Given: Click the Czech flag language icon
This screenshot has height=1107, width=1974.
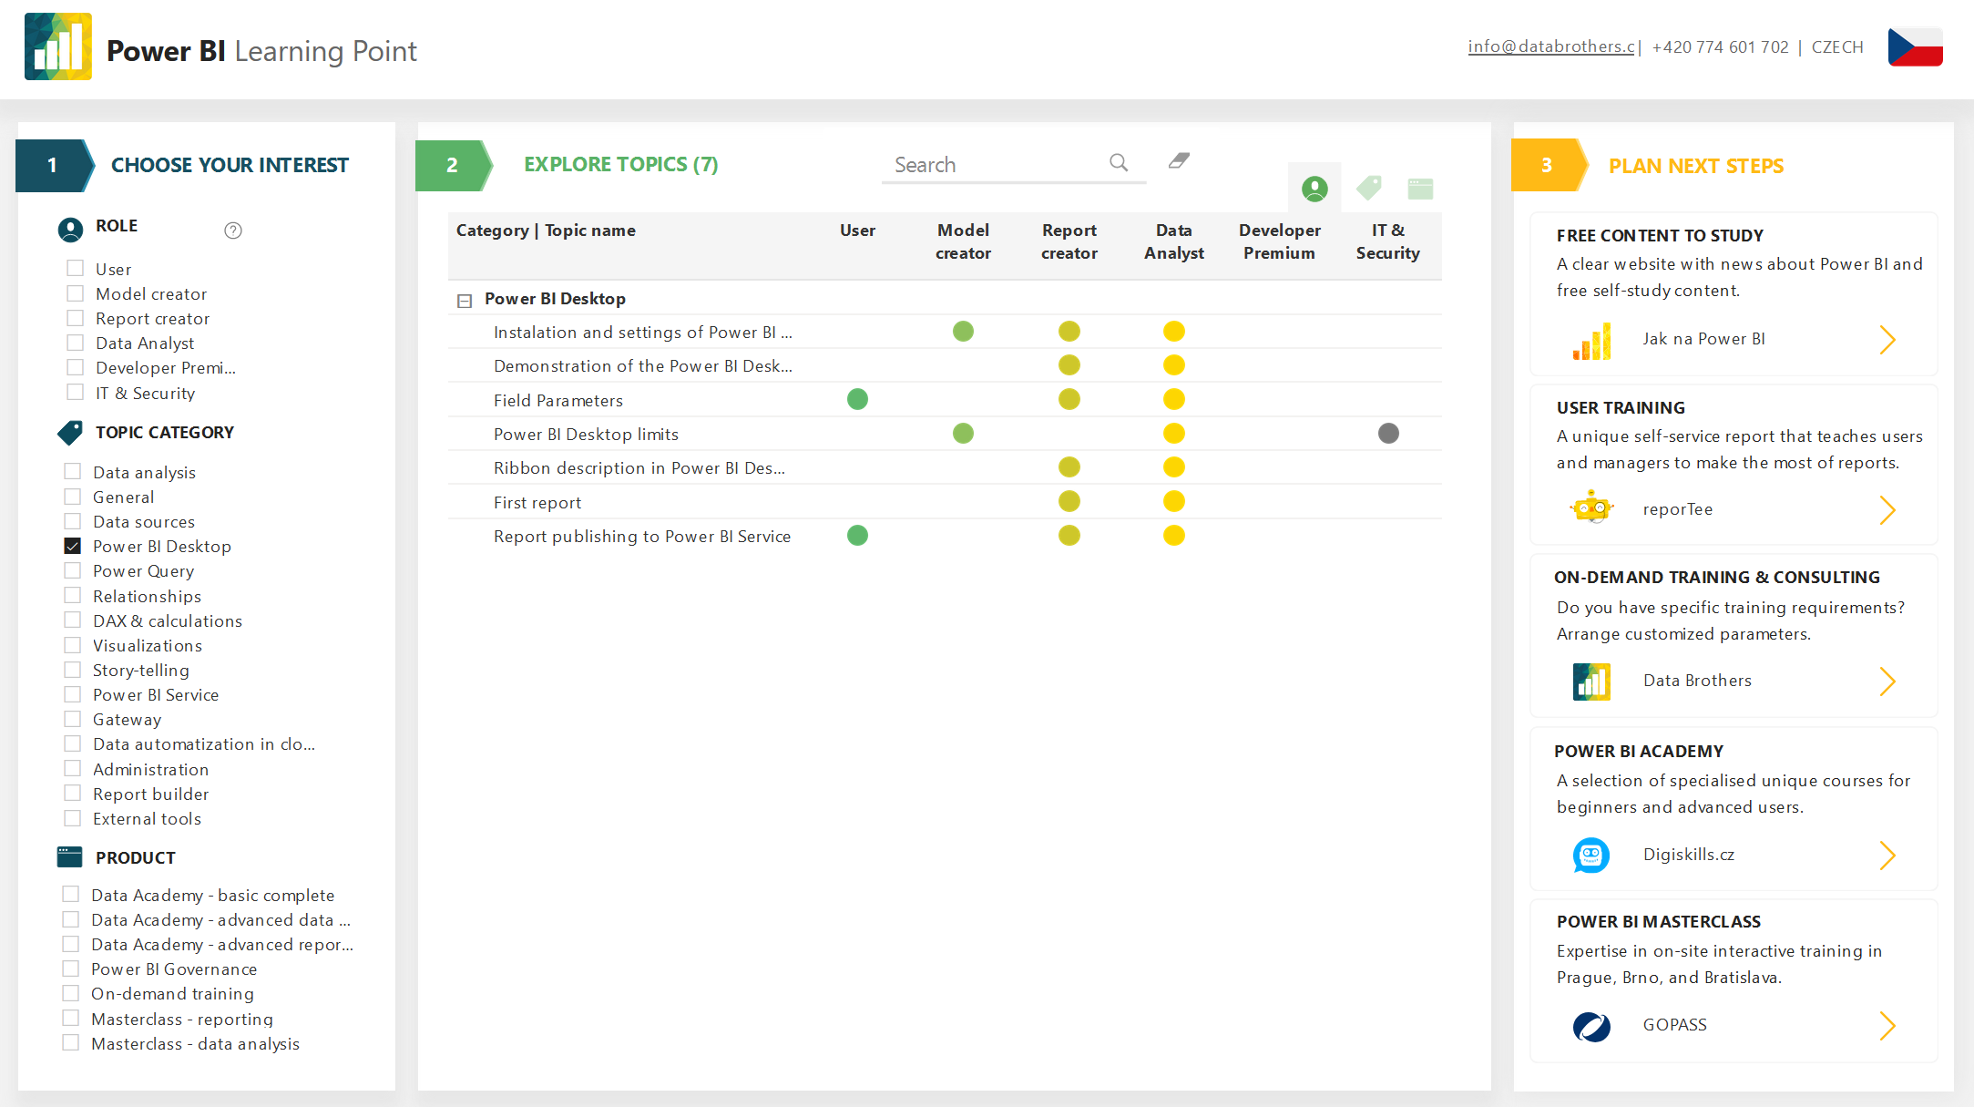Looking at the screenshot, I should tap(1915, 47).
